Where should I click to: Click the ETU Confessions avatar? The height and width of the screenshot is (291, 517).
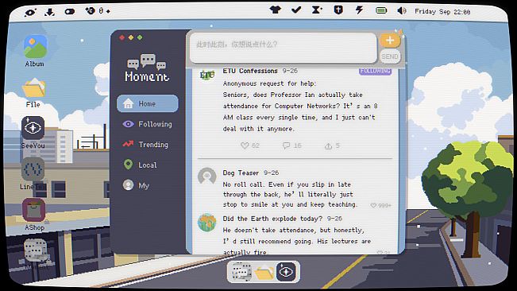(x=207, y=76)
